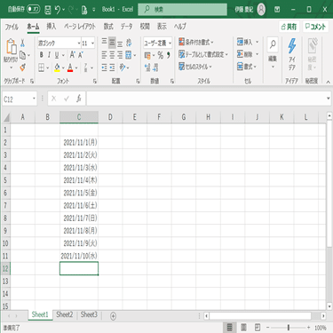
Task: Add a new sheet with plus button
Action: pyautogui.click(x=113, y=316)
